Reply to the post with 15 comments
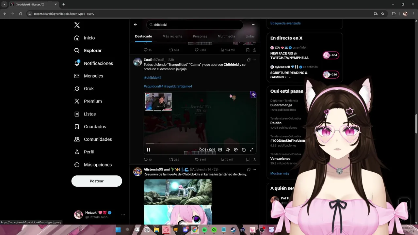This screenshot has width=418, height=235. click(x=148, y=50)
